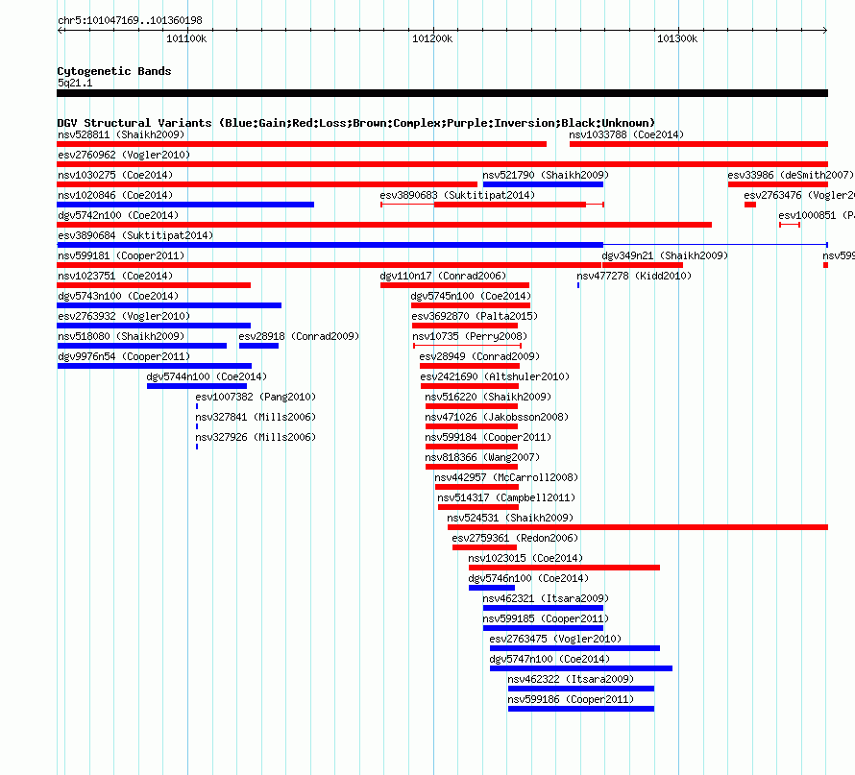This screenshot has width=855, height=775.
Task: Click the nsv528811 (Shaikh2009) variant label
Action: click(x=121, y=134)
